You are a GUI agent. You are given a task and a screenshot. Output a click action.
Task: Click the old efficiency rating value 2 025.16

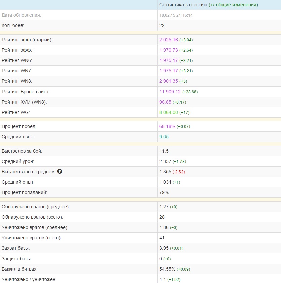click(x=169, y=40)
